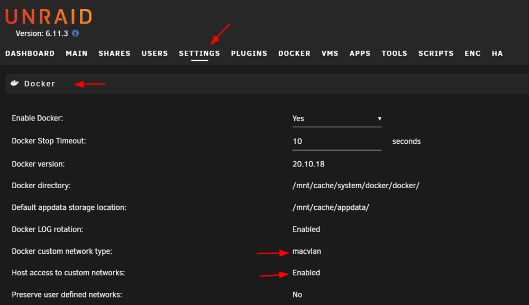Image resolution: width=529 pixels, height=305 pixels.
Task: Click the Version: 6.11.3 text
Action: click(x=42, y=33)
